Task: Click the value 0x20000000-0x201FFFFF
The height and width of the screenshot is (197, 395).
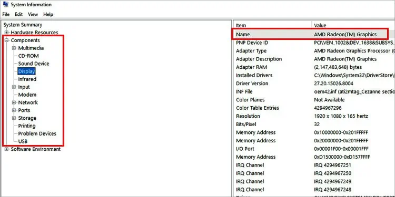Action: pyautogui.click(x=341, y=141)
